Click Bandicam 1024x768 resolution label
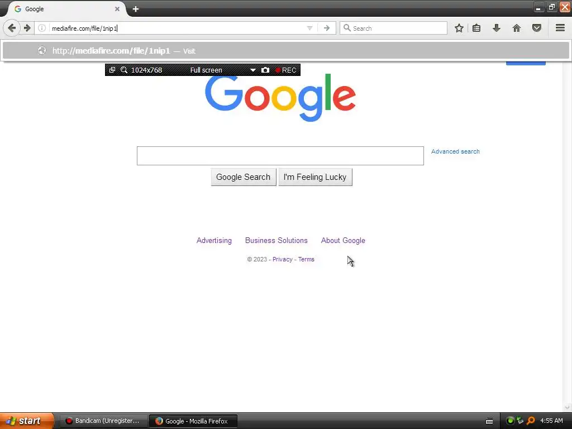Screen dimensions: 572x429 pyautogui.click(x=147, y=70)
